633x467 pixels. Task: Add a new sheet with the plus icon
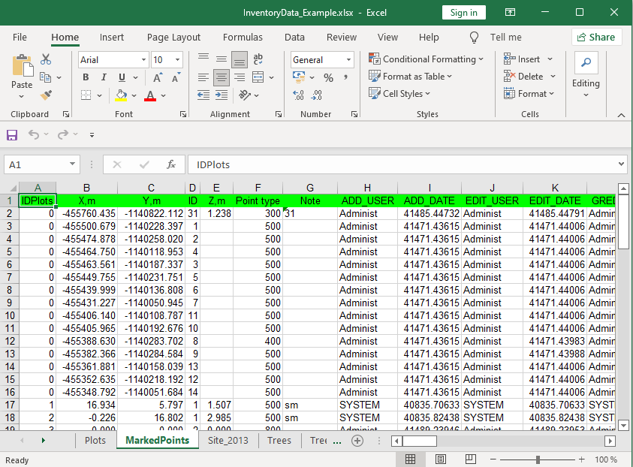[357, 441]
